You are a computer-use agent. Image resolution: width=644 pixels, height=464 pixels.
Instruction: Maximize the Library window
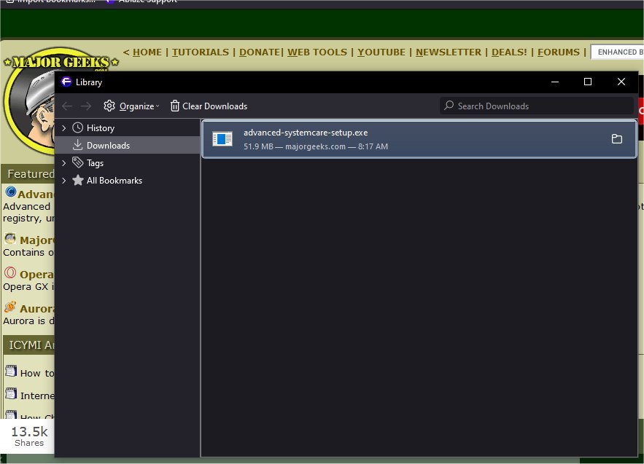click(588, 82)
